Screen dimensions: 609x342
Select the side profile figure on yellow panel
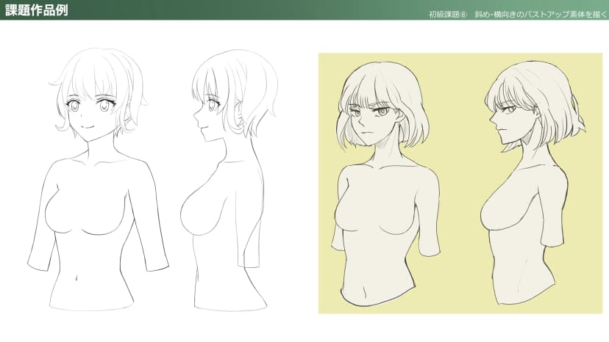[x=533, y=183]
